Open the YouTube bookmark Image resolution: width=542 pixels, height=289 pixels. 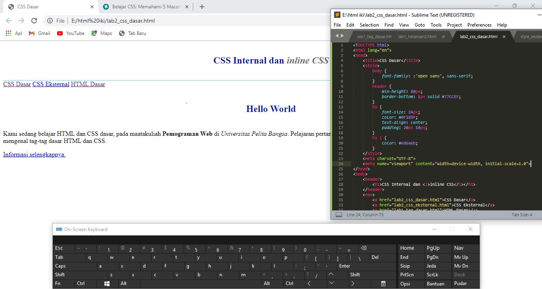tap(70, 33)
